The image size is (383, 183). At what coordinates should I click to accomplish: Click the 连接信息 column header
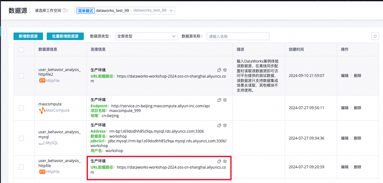pos(98,49)
